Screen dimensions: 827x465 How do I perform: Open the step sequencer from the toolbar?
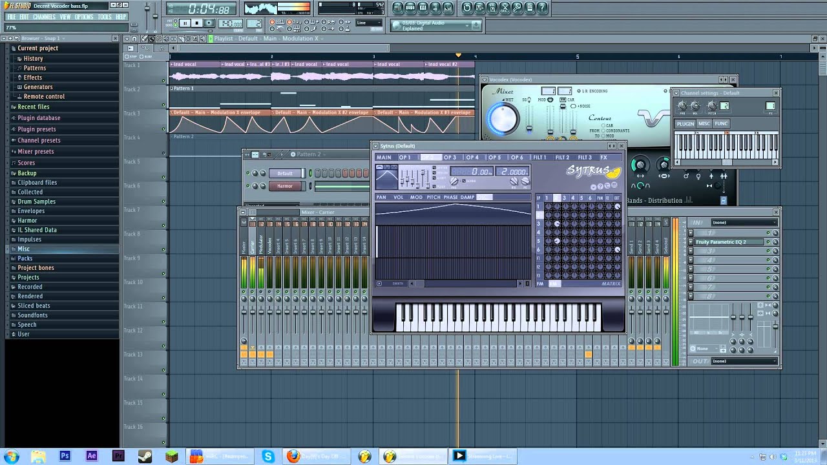pos(410,8)
